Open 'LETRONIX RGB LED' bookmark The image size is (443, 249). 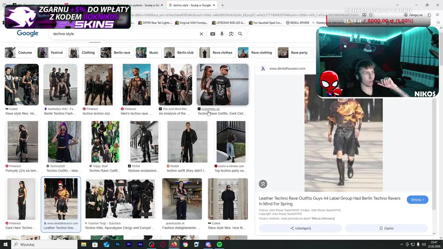point(228,23)
